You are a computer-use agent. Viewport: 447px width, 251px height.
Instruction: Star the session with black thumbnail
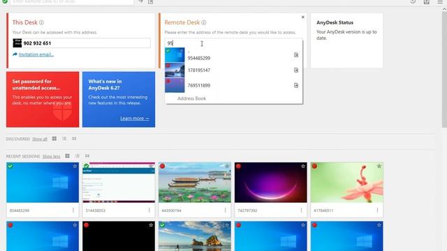151,225
